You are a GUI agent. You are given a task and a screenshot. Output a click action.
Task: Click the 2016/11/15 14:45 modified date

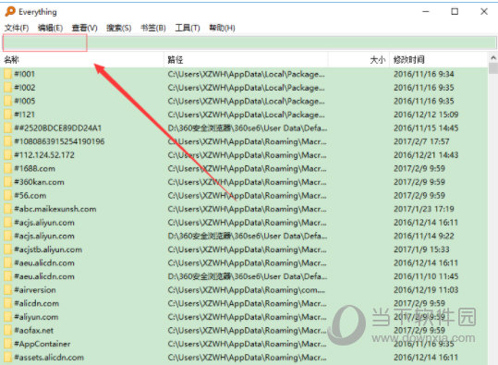[x=426, y=128]
